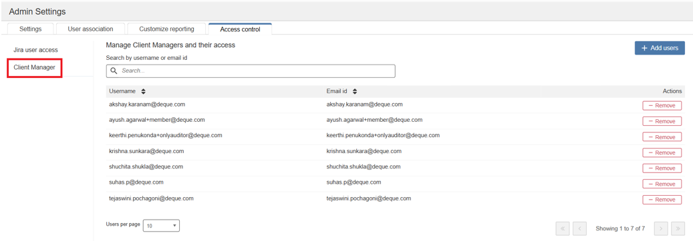Click email id akshay.karanam@deque.com cell
693x241 pixels.
(x=365, y=105)
